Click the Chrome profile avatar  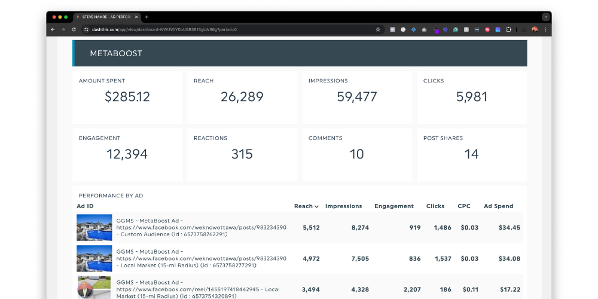coord(535,29)
